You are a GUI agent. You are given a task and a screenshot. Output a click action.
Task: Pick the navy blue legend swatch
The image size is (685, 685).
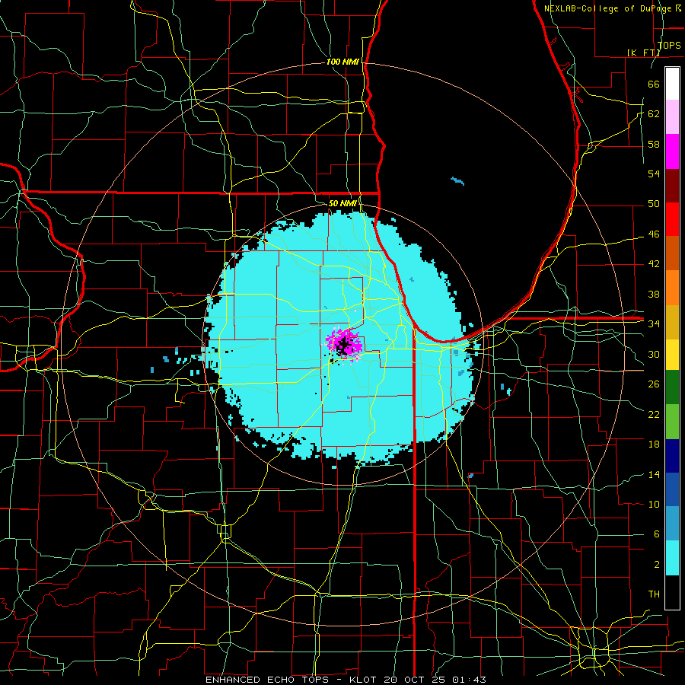[x=672, y=456]
